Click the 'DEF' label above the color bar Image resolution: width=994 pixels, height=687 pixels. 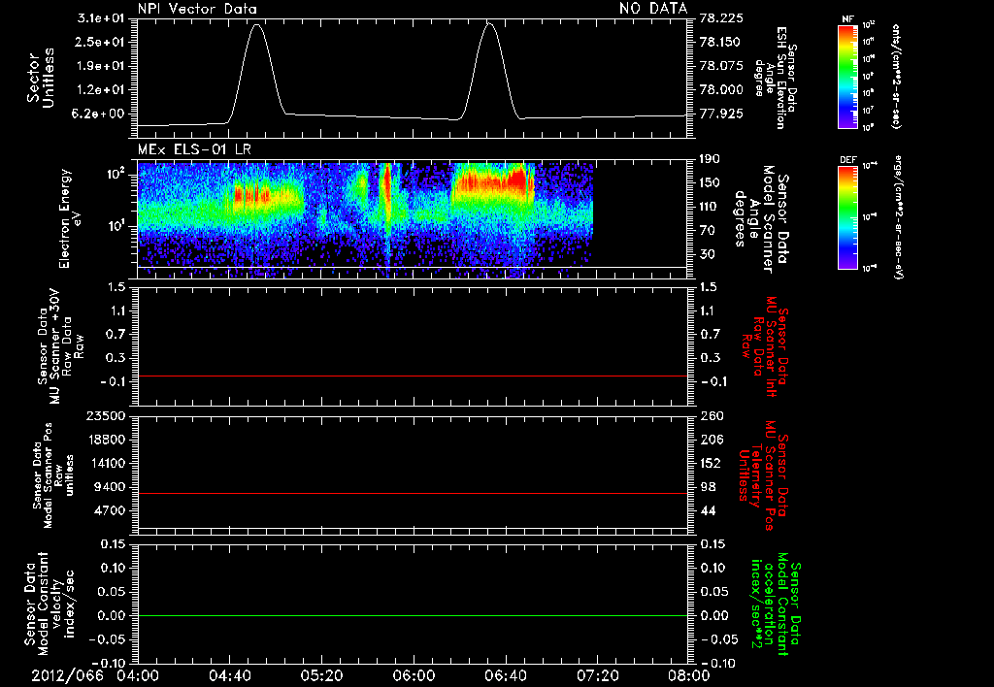(848, 160)
